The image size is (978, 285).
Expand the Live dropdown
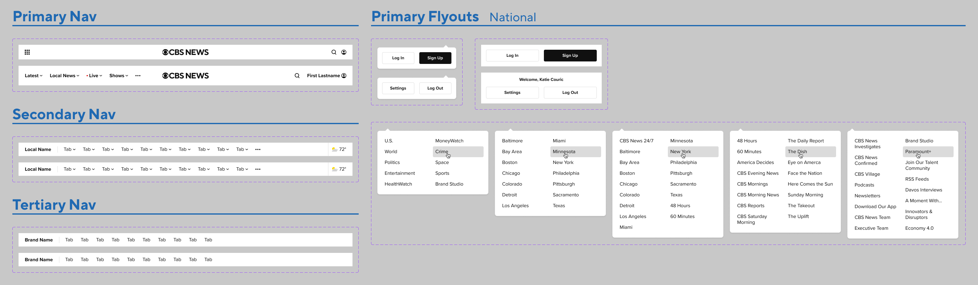94,75
